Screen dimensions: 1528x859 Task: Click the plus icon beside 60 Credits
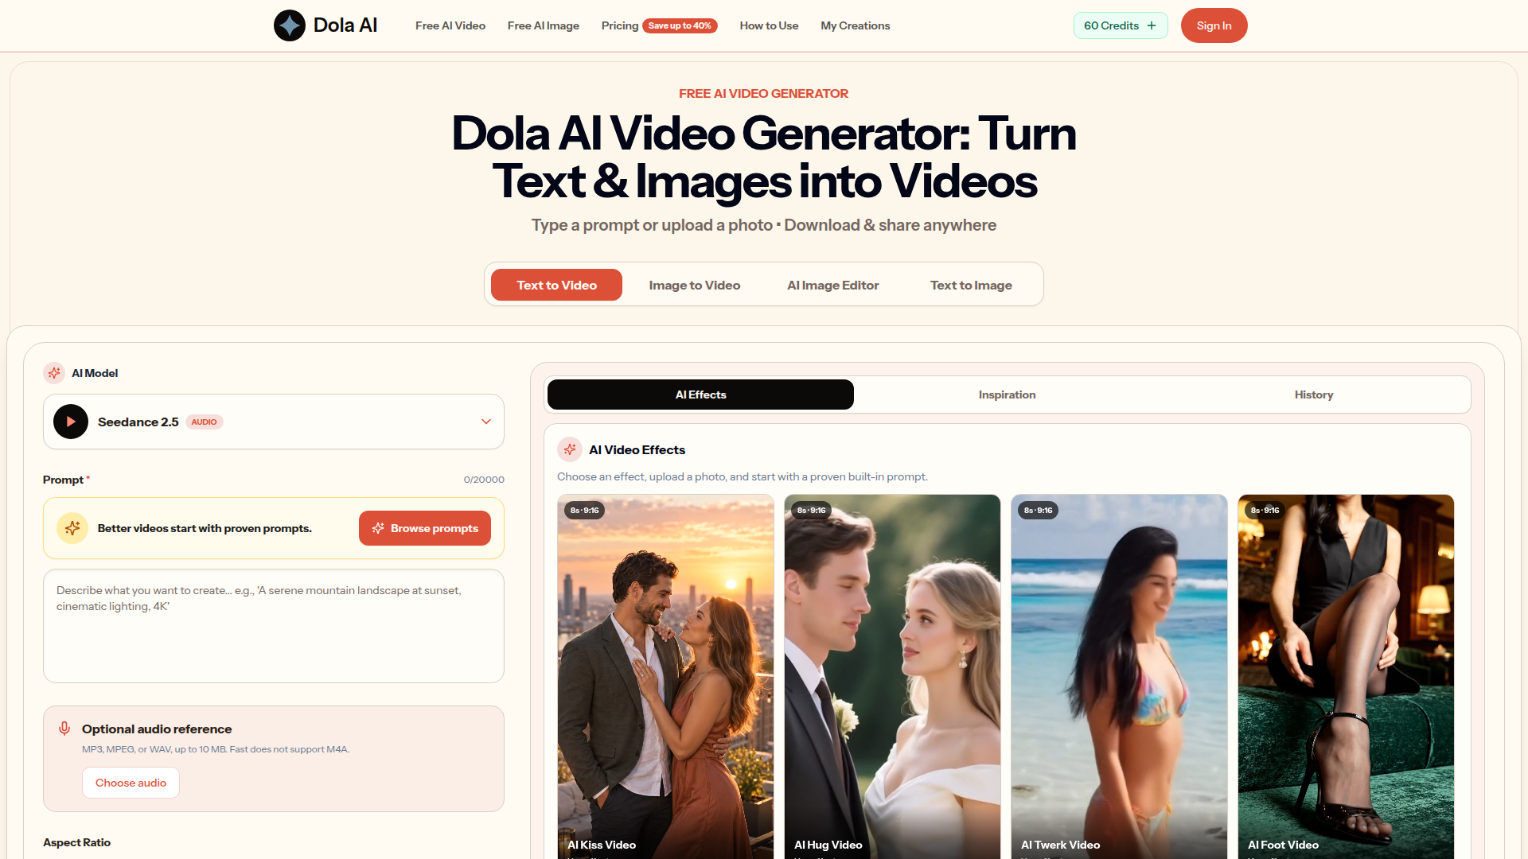(x=1152, y=25)
